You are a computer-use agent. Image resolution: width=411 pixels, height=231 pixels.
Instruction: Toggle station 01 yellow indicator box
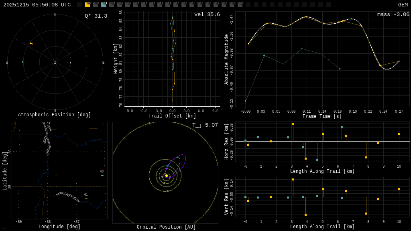tap(87, 4)
